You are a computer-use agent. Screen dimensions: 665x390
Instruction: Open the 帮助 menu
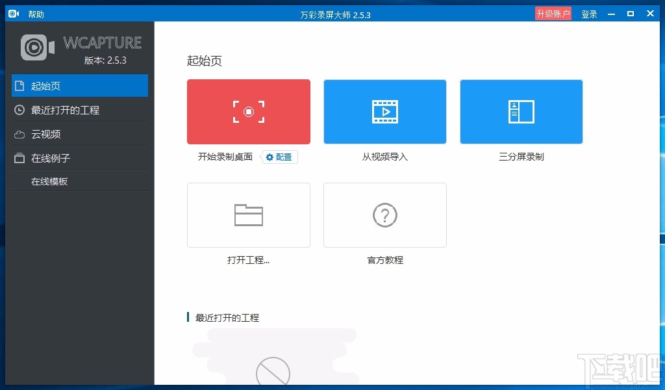[36, 13]
